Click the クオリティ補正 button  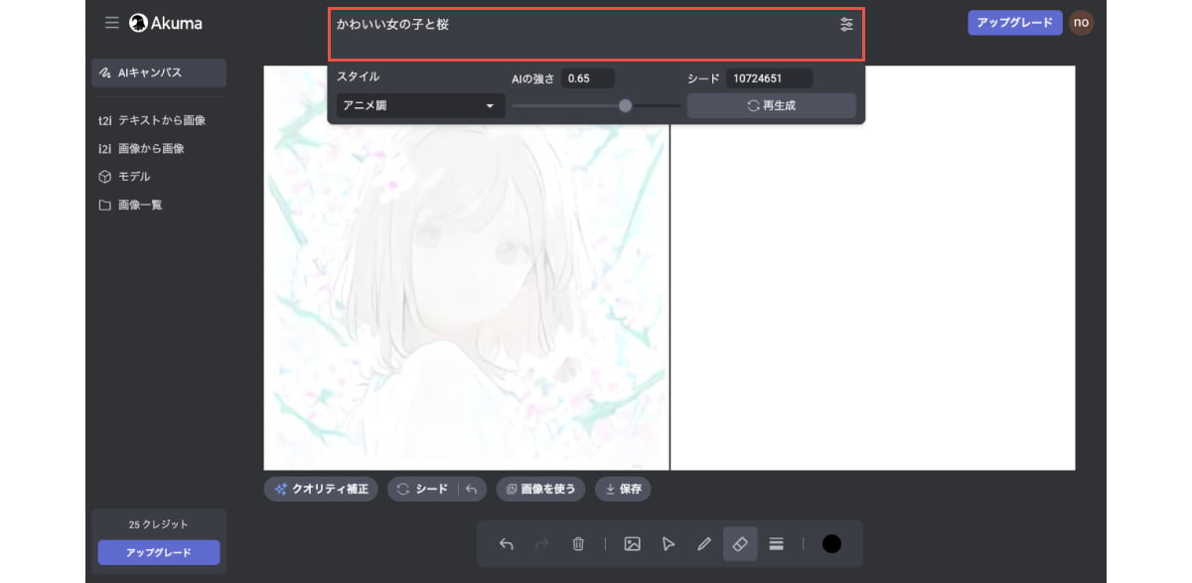(x=321, y=489)
